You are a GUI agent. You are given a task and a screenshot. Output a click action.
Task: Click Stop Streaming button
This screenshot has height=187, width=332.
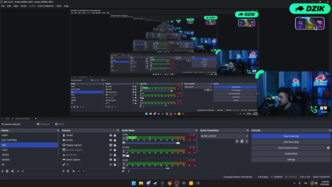[x=291, y=136]
